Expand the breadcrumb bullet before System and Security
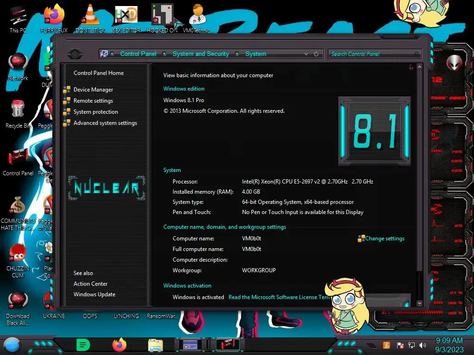This screenshot has height=355, width=474. [x=164, y=54]
